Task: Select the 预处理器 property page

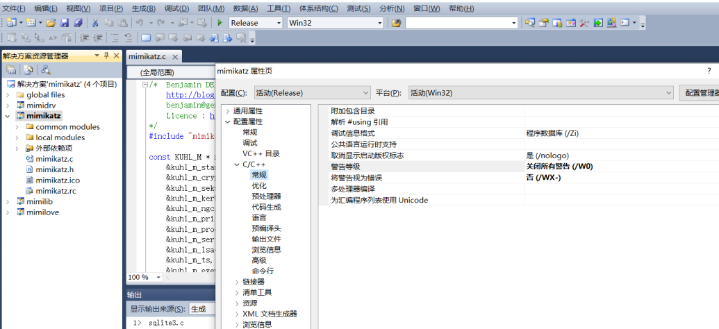Action: [x=267, y=196]
